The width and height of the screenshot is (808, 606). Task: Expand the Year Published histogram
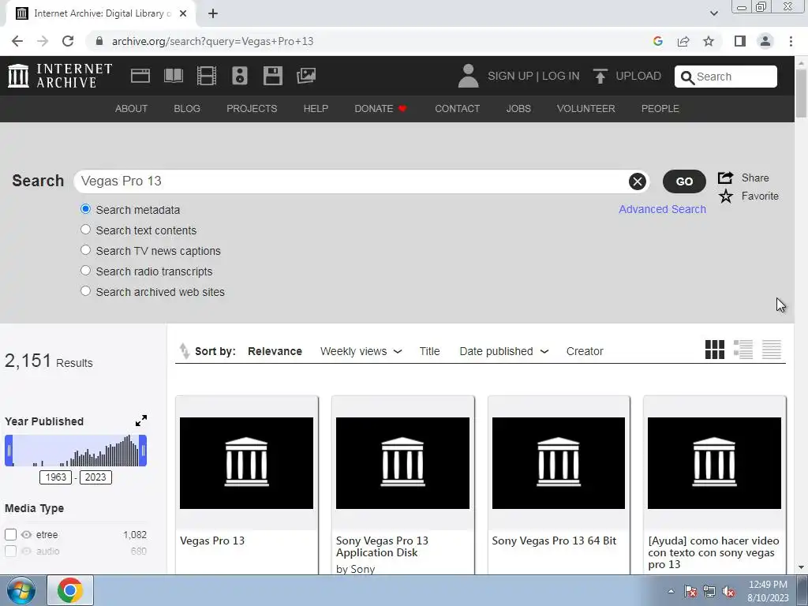pos(141,421)
